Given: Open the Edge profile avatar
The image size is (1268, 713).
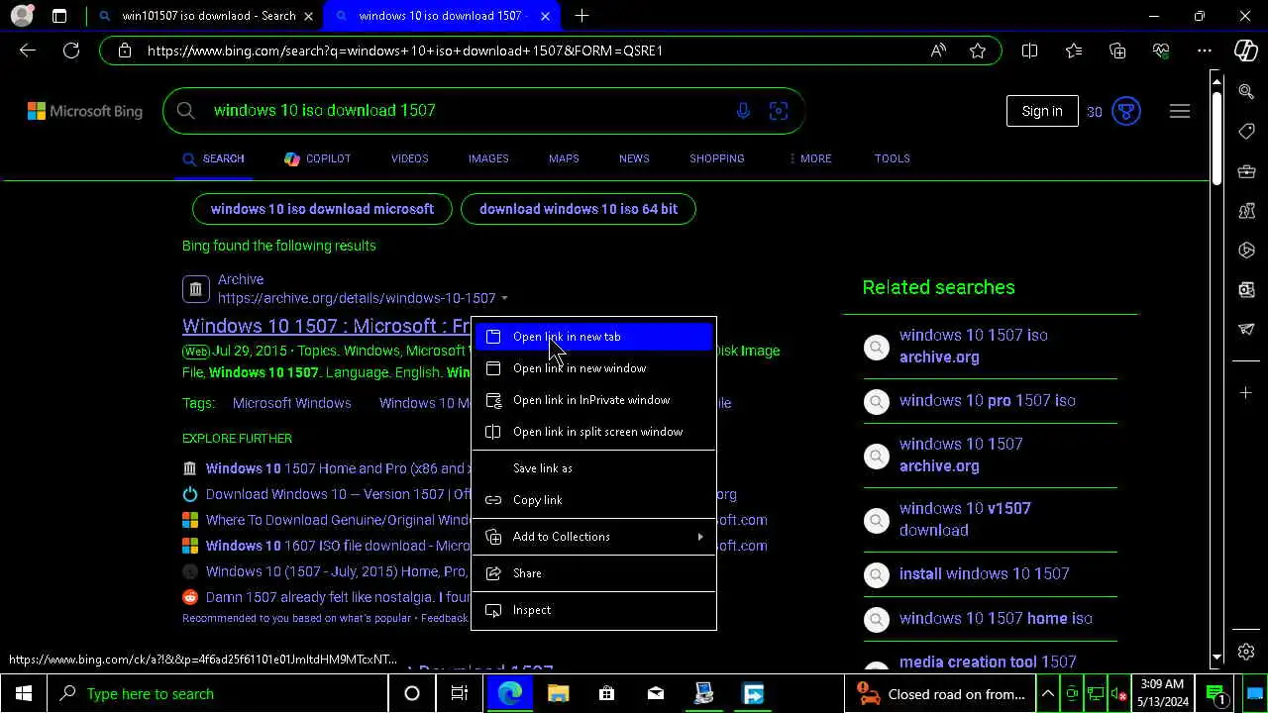Looking at the screenshot, I should tap(21, 16).
